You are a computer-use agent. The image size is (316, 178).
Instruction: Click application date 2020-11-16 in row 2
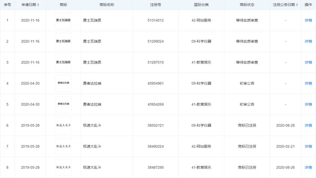point(30,41)
